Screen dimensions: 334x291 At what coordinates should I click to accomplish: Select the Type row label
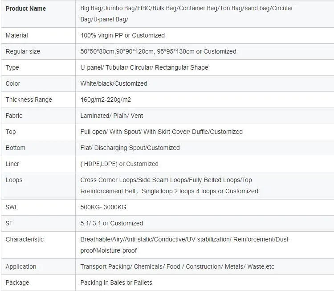(x=12, y=67)
